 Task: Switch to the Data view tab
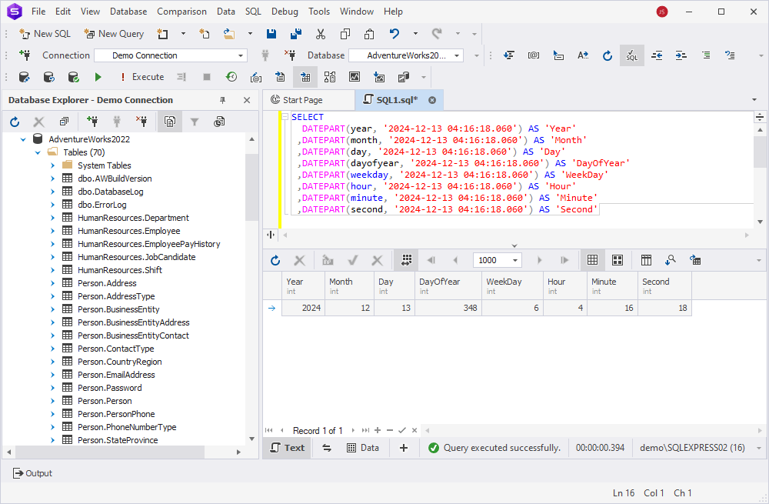point(363,448)
